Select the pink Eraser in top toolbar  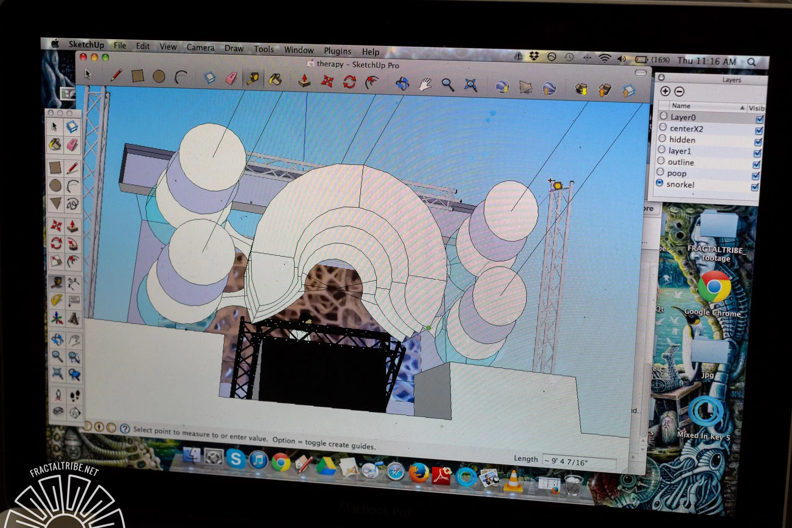231,79
